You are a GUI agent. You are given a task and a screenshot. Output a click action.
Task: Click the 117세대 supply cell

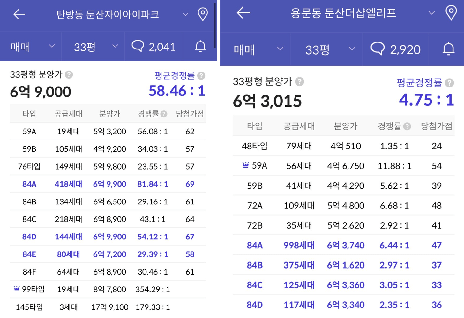click(299, 305)
